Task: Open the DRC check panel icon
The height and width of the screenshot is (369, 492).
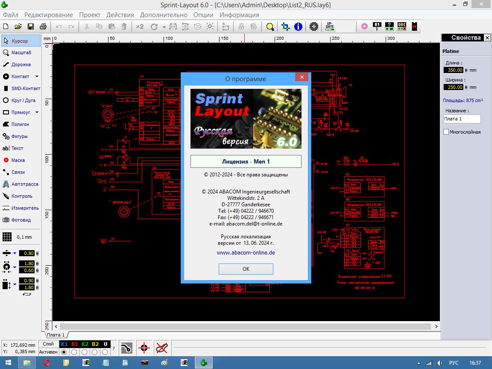Action: pyautogui.click(x=401, y=26)
